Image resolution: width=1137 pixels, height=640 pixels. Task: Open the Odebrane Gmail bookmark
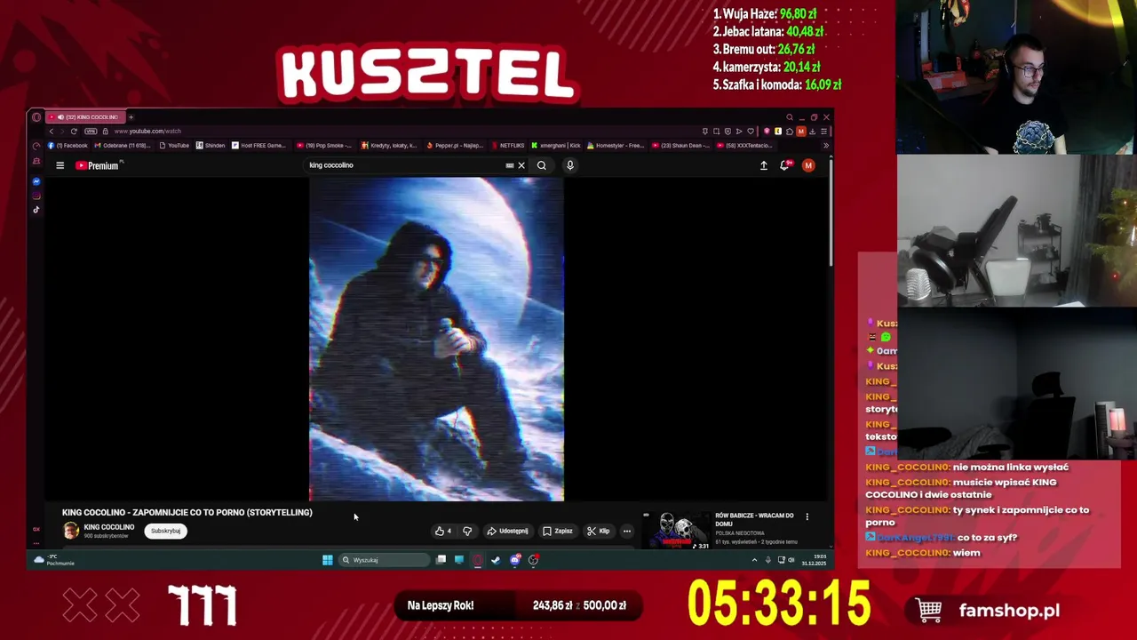coord(123,146)
